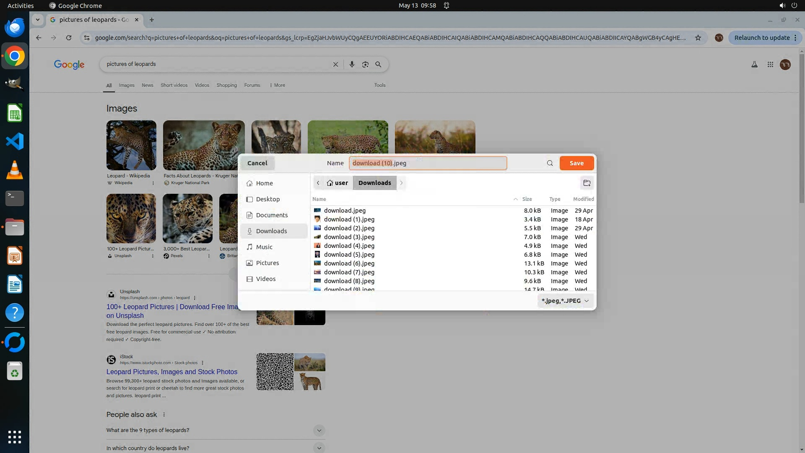Expand the More search filters menu
The image size is (805, 453).
[x=277, y=85]
